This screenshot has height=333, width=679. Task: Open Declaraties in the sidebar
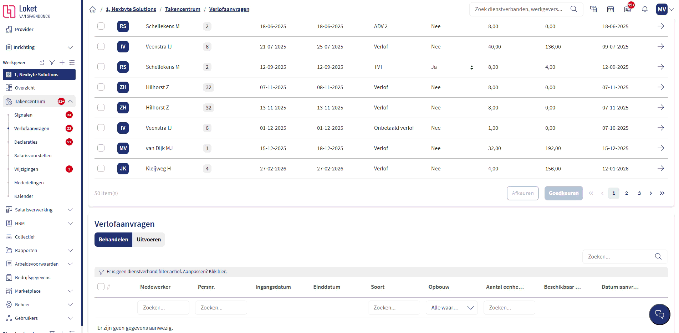click(x=26, y=142)
